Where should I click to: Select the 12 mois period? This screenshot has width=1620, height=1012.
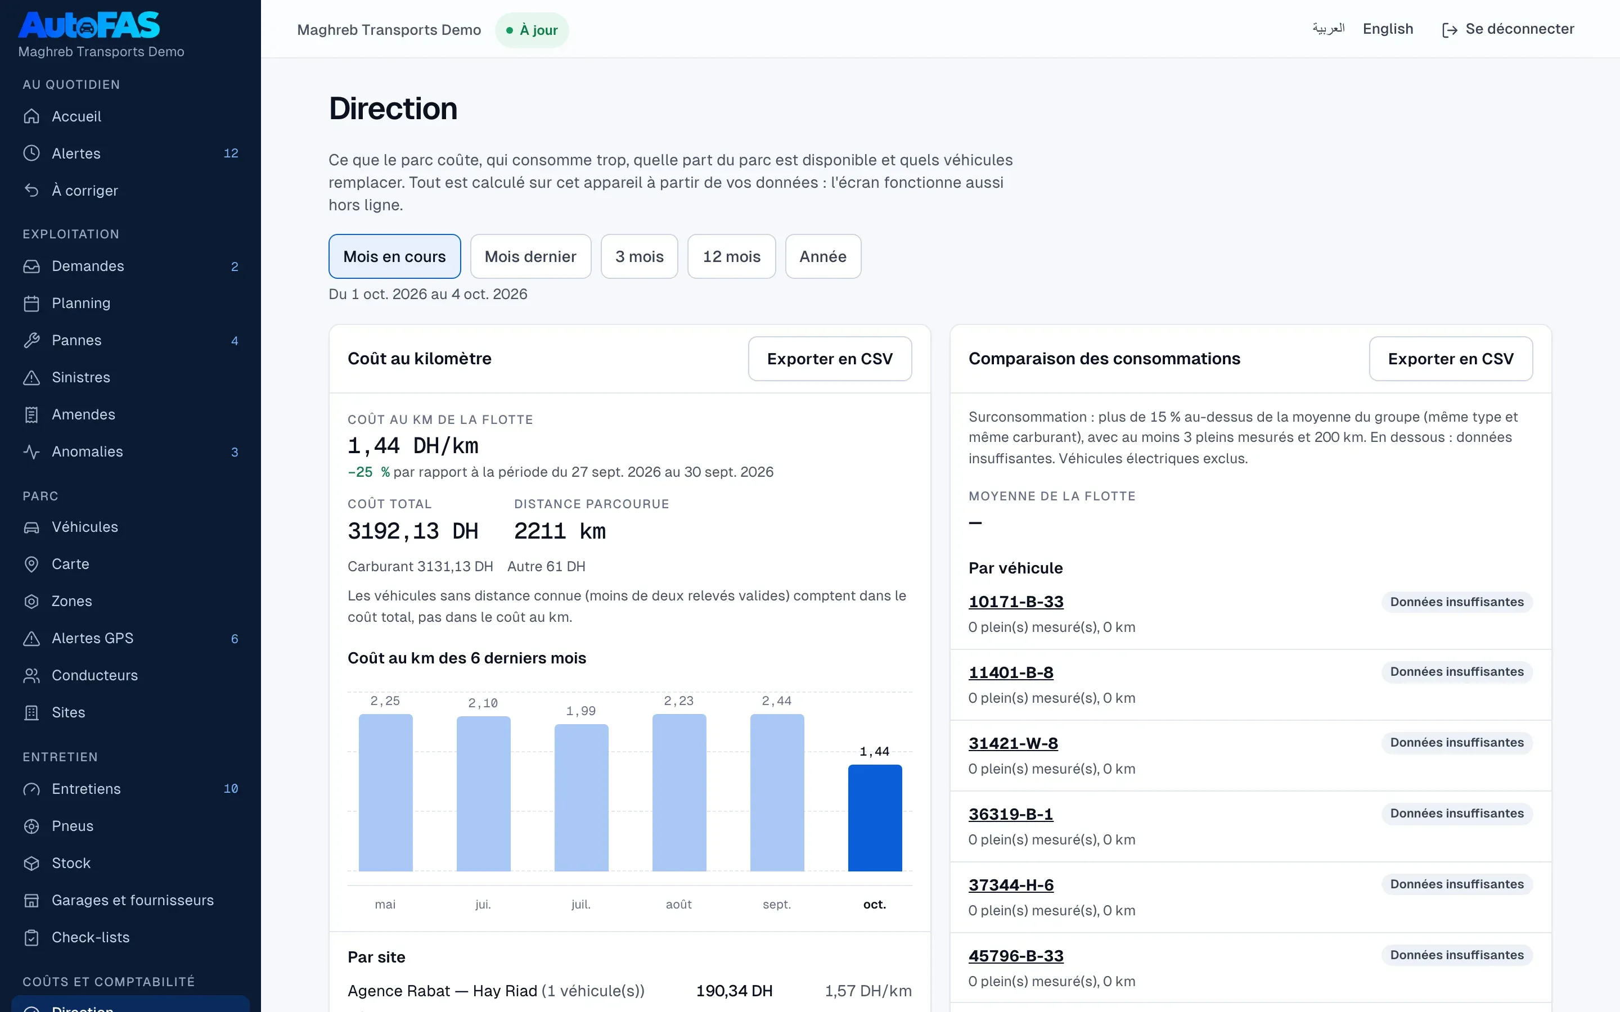coord(732,256)
